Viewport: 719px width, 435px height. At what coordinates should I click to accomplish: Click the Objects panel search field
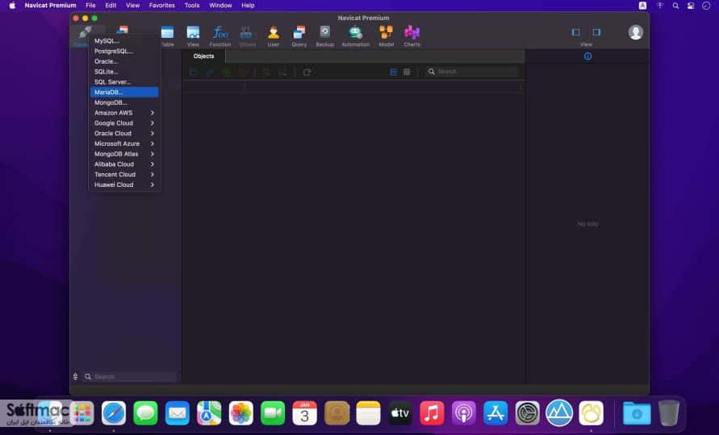tap(472, 72)
